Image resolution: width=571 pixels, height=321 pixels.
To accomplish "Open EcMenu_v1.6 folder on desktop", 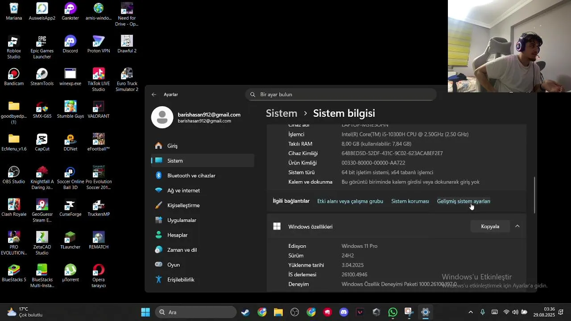I will click(14, 143).
